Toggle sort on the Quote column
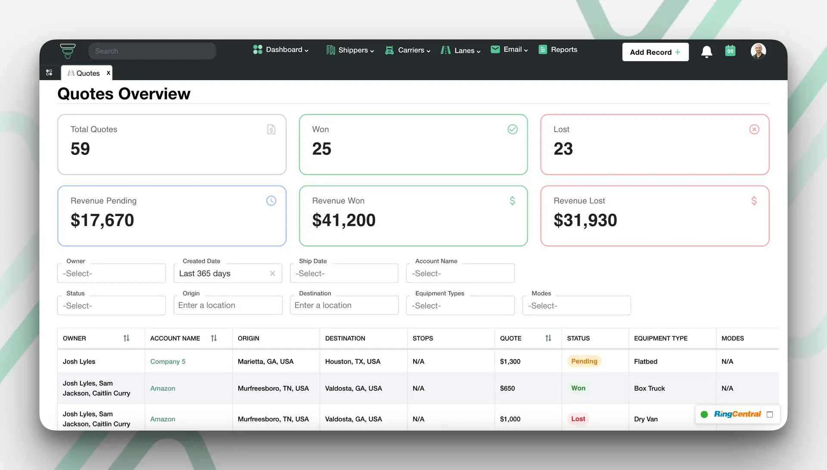Image resolution: width=827 pixels, height=470 pixels. click(x=548, y=338)
